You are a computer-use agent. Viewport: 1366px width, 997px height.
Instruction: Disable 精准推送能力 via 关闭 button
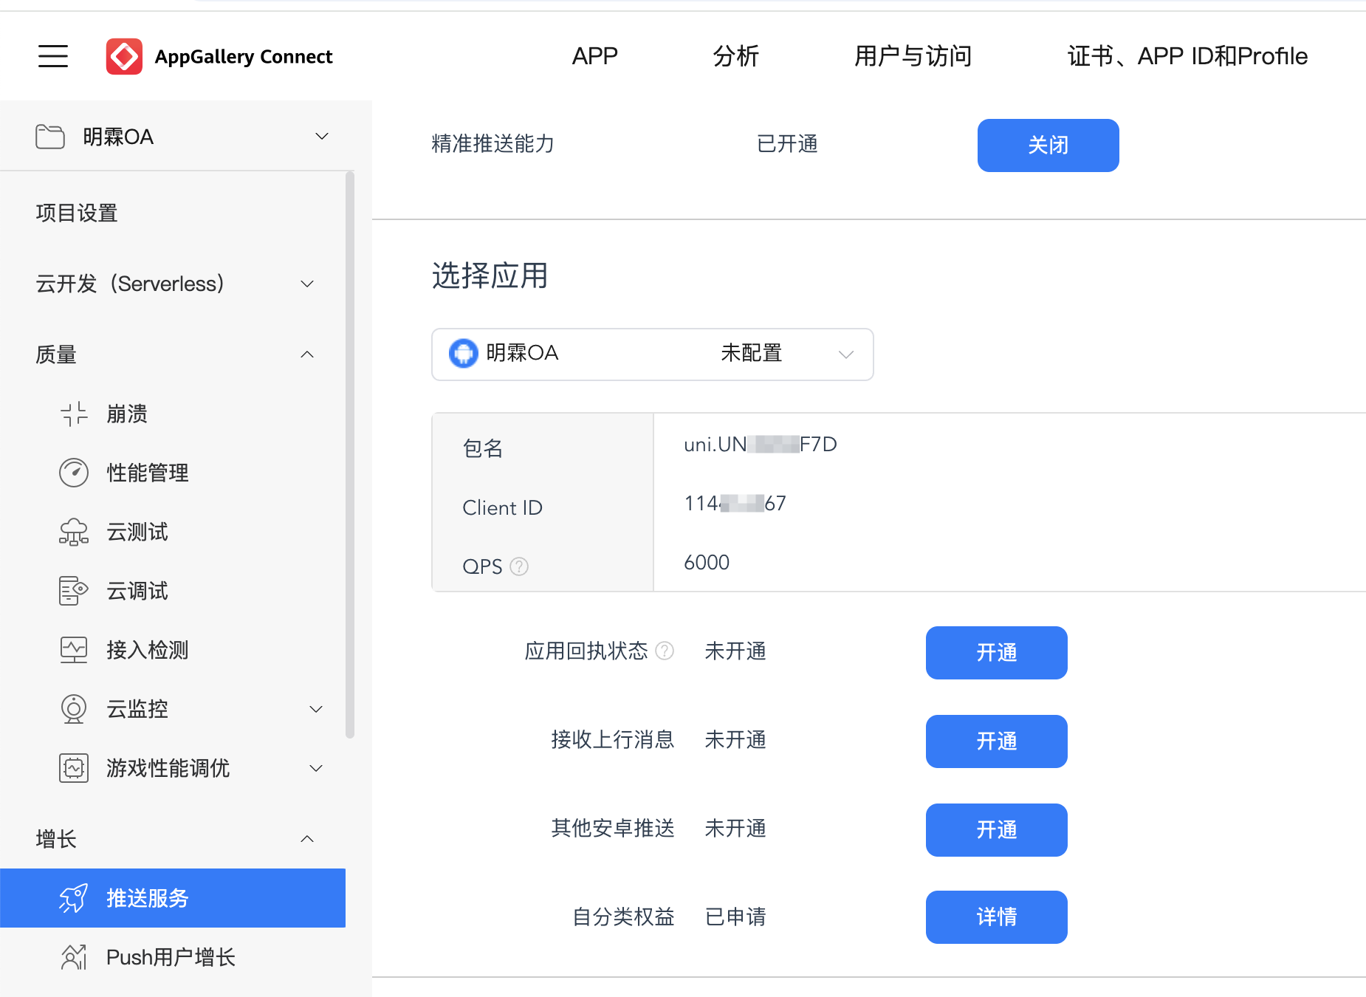pyautogui.click(x=1048, y=145)
